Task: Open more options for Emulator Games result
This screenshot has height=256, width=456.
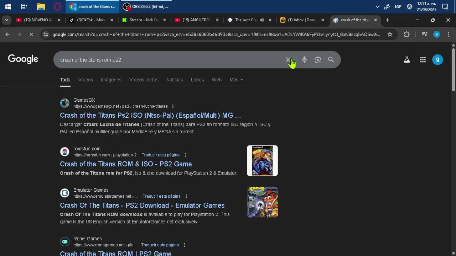Action: point(186,196)
